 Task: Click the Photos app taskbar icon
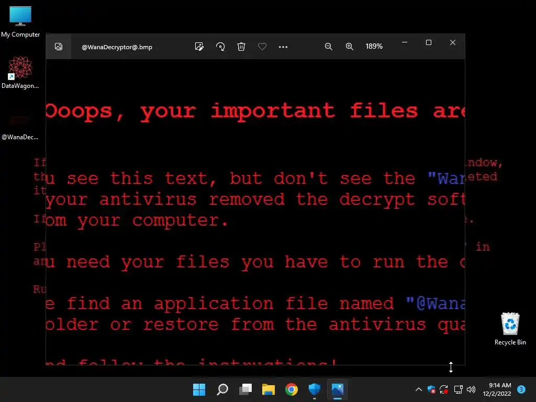point(338,389)
